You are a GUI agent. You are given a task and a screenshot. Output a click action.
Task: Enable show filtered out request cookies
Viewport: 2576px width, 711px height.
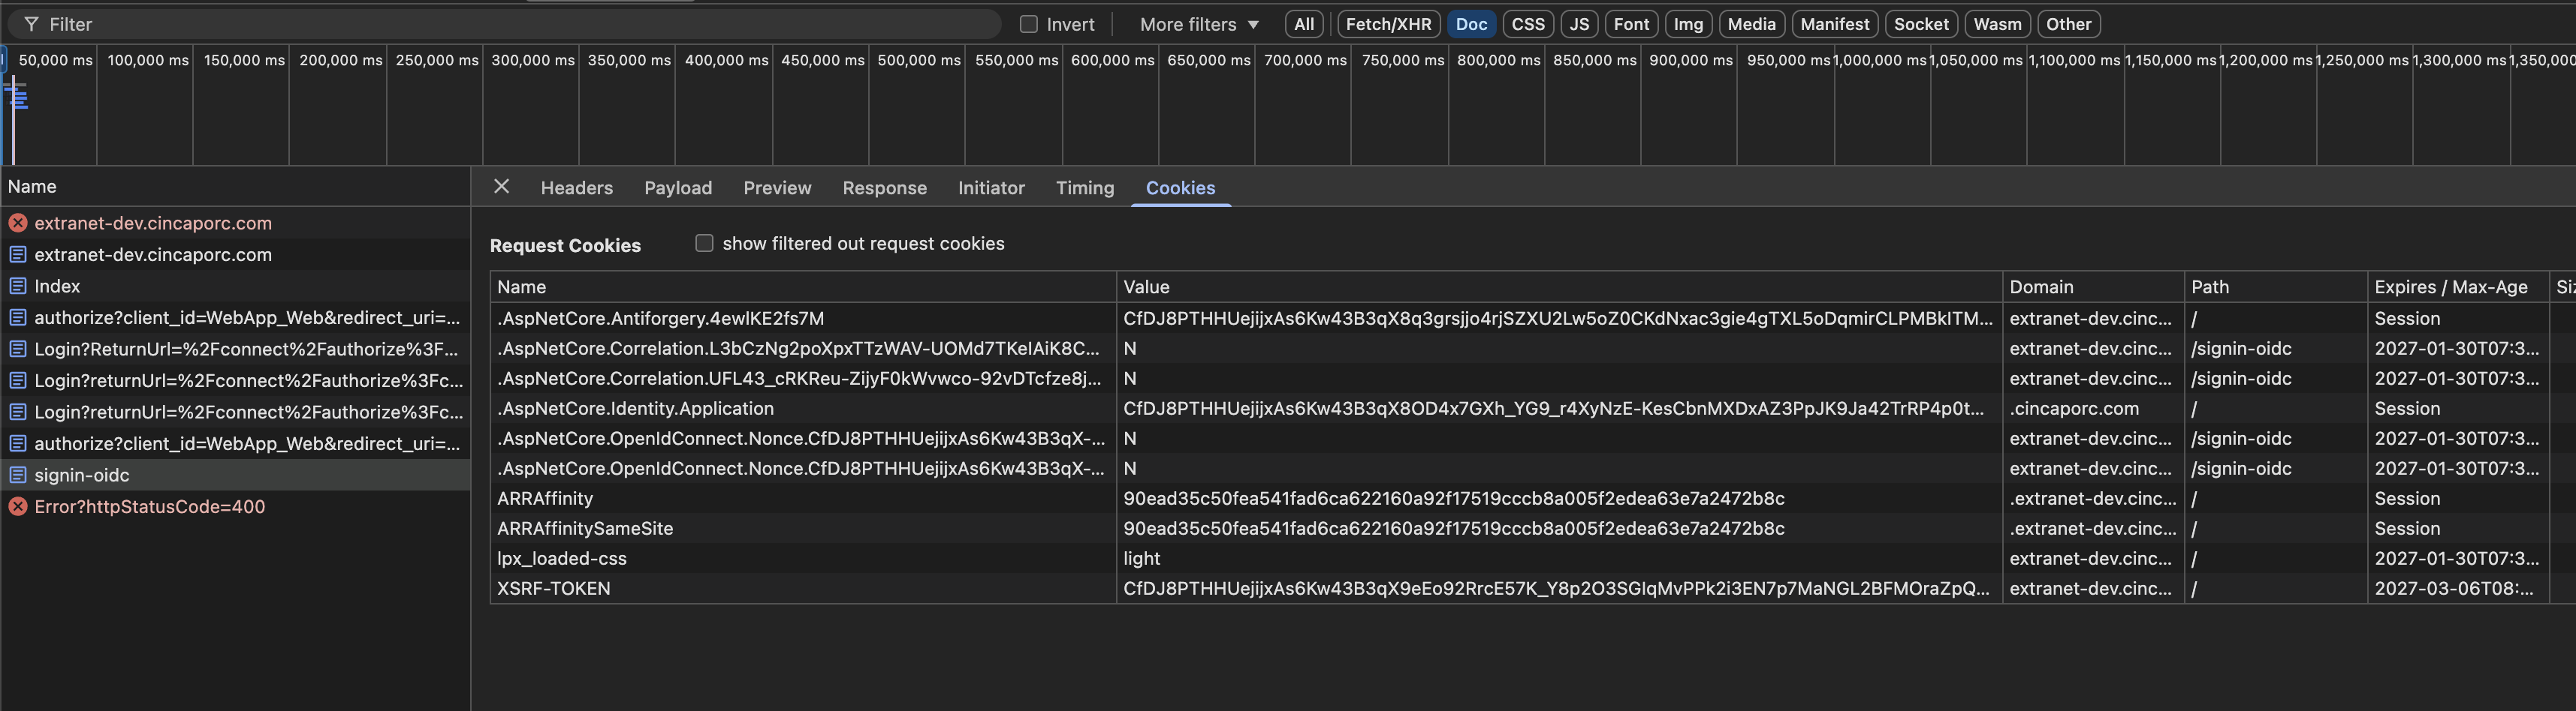point(704,244)
